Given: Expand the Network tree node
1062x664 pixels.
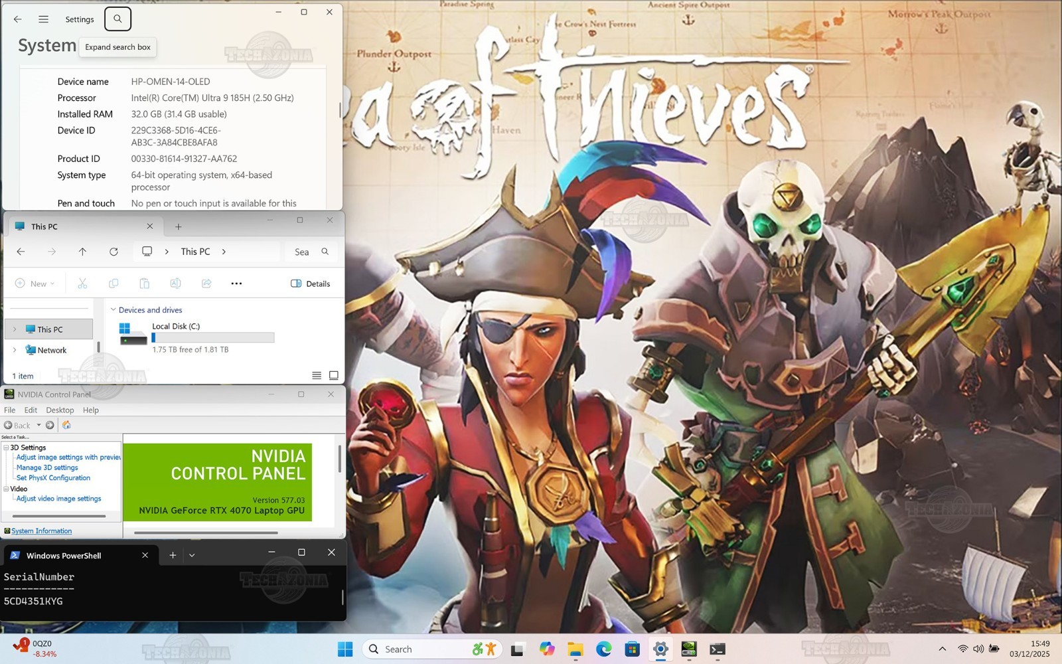Looking at the screenshot, I should click(15, 350).
